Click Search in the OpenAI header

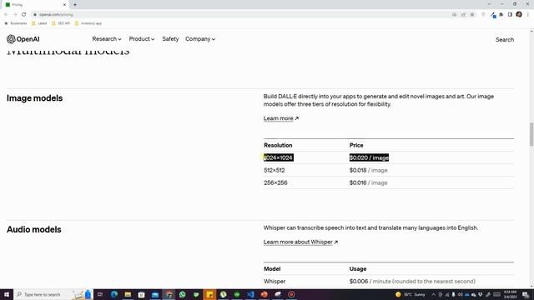pos(505,40)
